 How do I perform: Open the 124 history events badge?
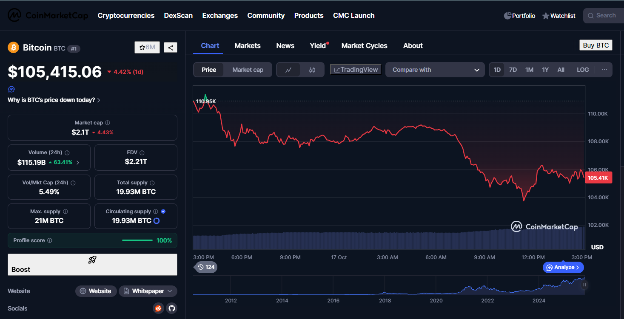pyautogui.click(x=206, y=267)
